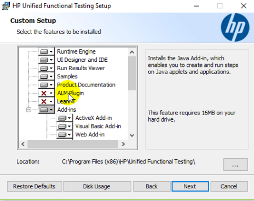Collapse the Add-ins tree node
The height and width of the screenshot is (201, 254).
[28, 110]
